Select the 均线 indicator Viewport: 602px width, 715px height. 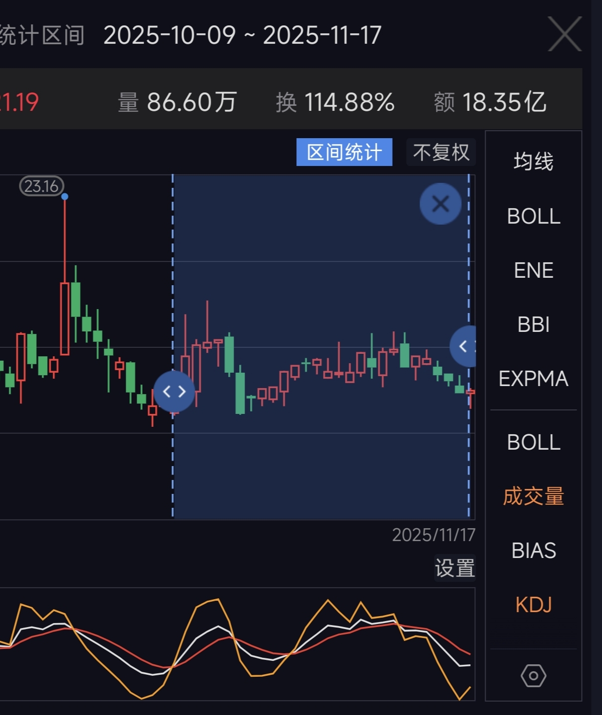tap(533, 161)
